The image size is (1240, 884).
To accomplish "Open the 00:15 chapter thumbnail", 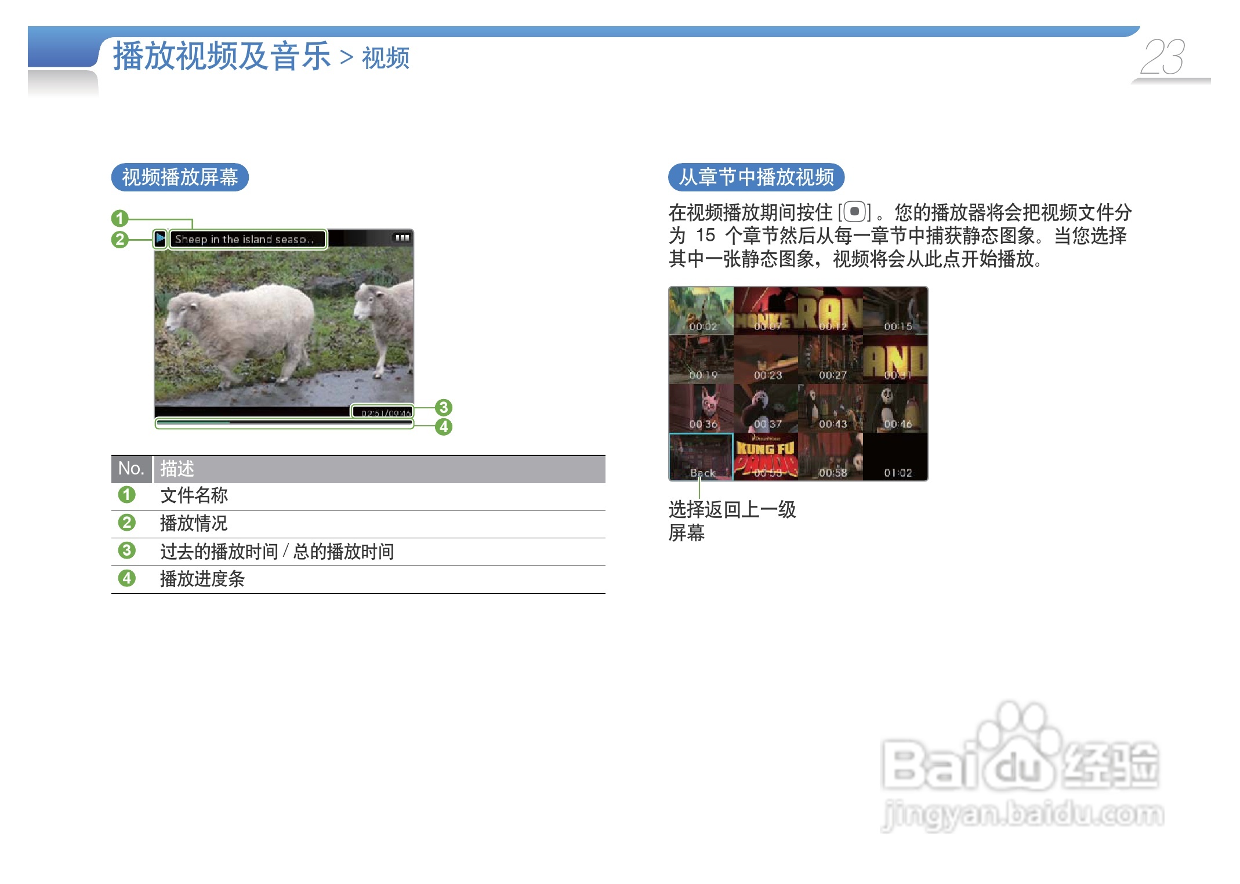I will (896, 311).
